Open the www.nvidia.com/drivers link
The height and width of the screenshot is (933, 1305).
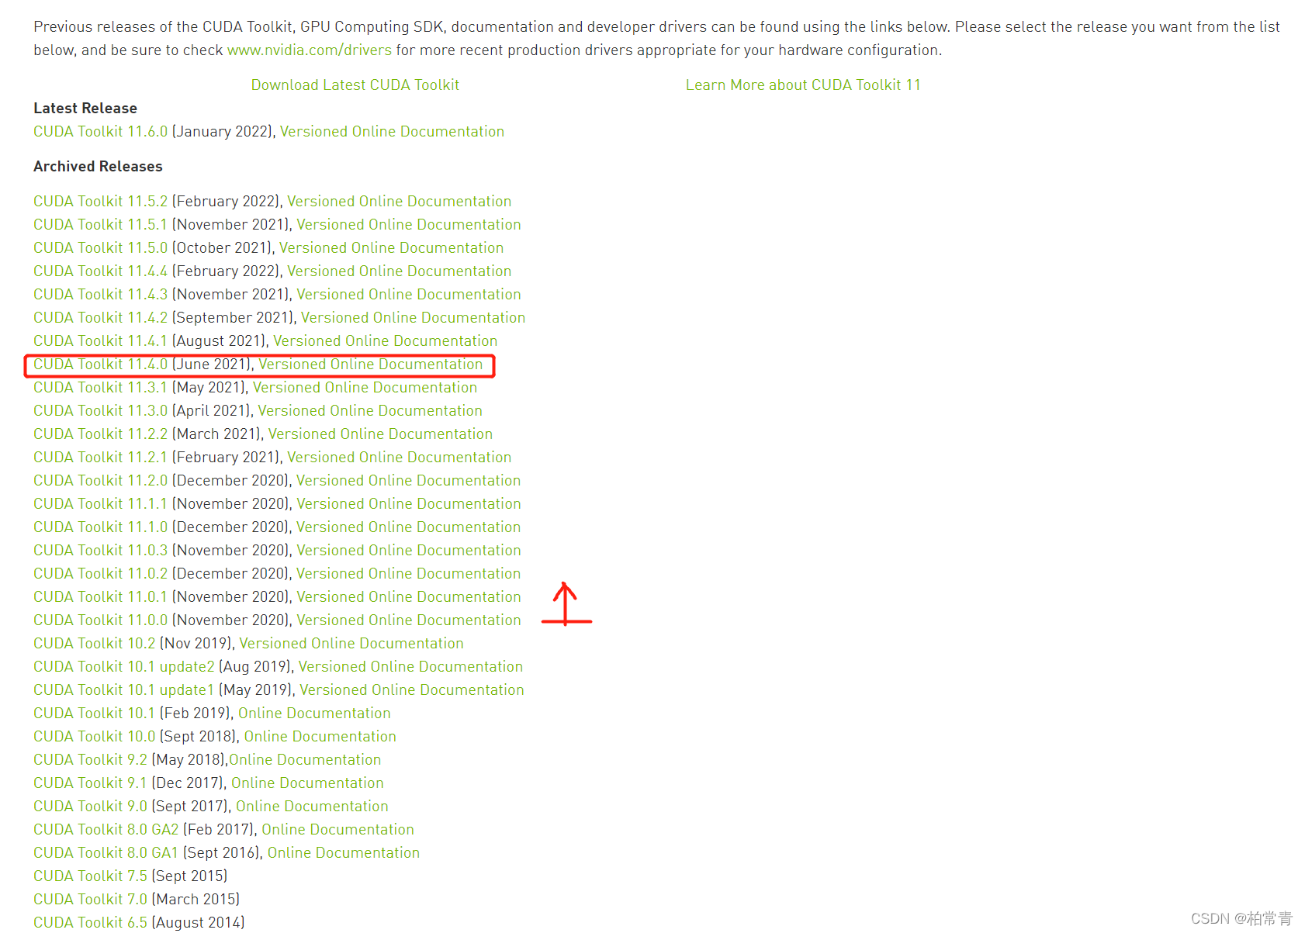(308, 50)
